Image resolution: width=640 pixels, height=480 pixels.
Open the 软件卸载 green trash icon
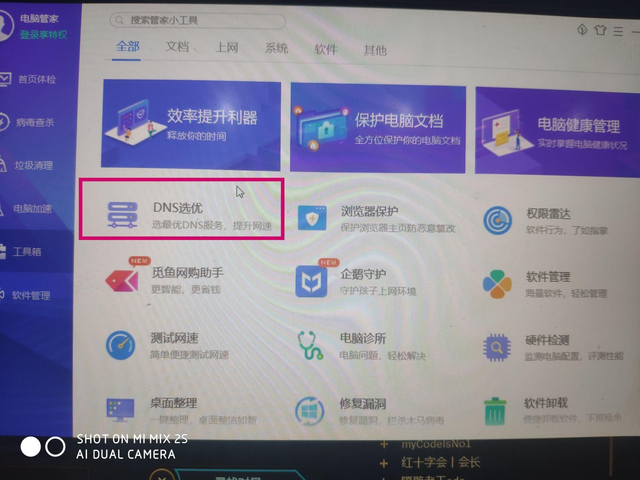click(495, 412)
